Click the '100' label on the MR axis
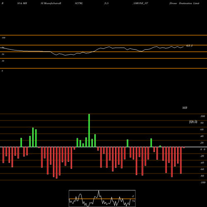The image size is (207, 207). [202, 116]
